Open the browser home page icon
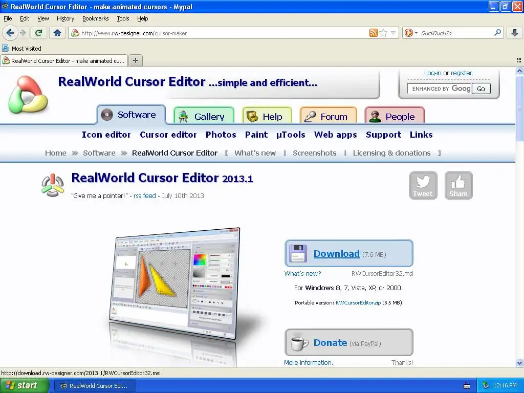This screenshot has width=524, height=393. coord(57,33)
